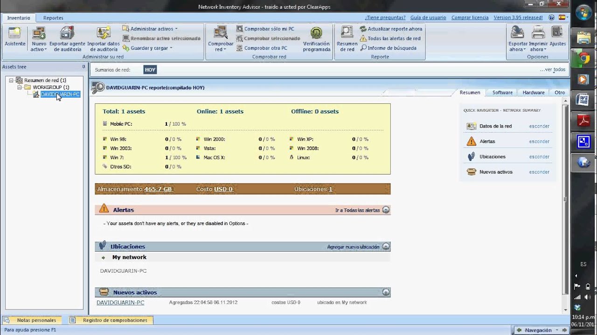Open Verificación programada

tap(317, 40)
